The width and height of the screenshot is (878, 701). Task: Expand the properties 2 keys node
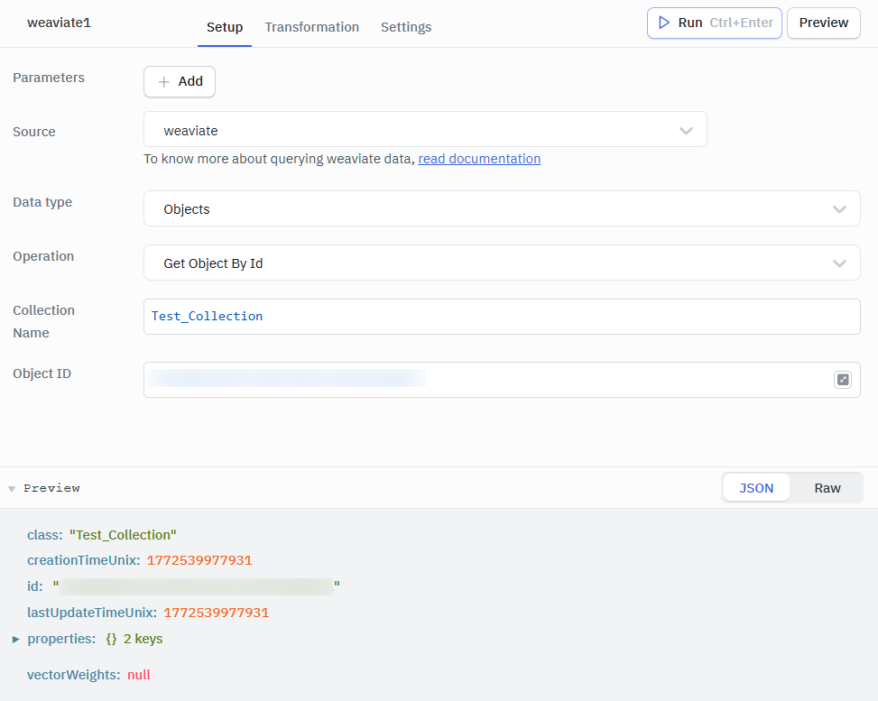tap(15, 639)
